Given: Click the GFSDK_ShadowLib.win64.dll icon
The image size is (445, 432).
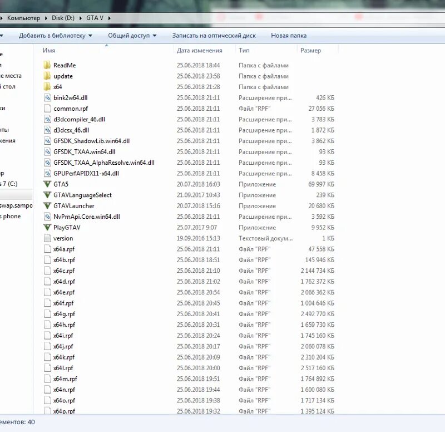Looking at the screenshot, I should tap(47, 141).
